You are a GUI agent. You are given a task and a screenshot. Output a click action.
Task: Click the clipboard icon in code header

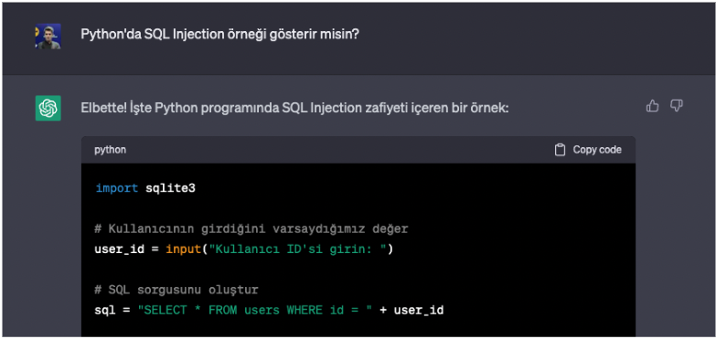560,150
